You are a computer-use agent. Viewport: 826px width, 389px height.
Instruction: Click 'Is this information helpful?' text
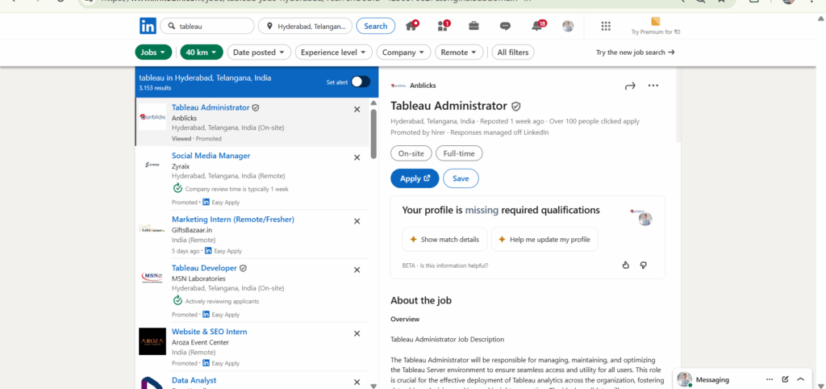coord(455,266)
